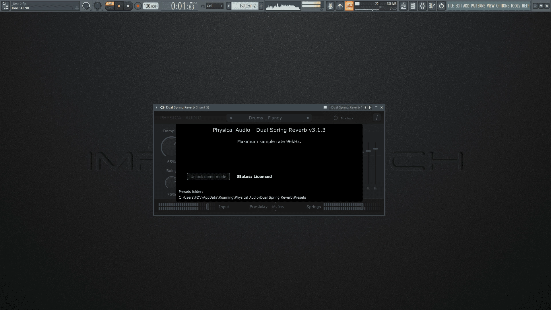Screen dimensions: 551x310
Task: Open the TOOLS menu
Action: pos(515,6)
